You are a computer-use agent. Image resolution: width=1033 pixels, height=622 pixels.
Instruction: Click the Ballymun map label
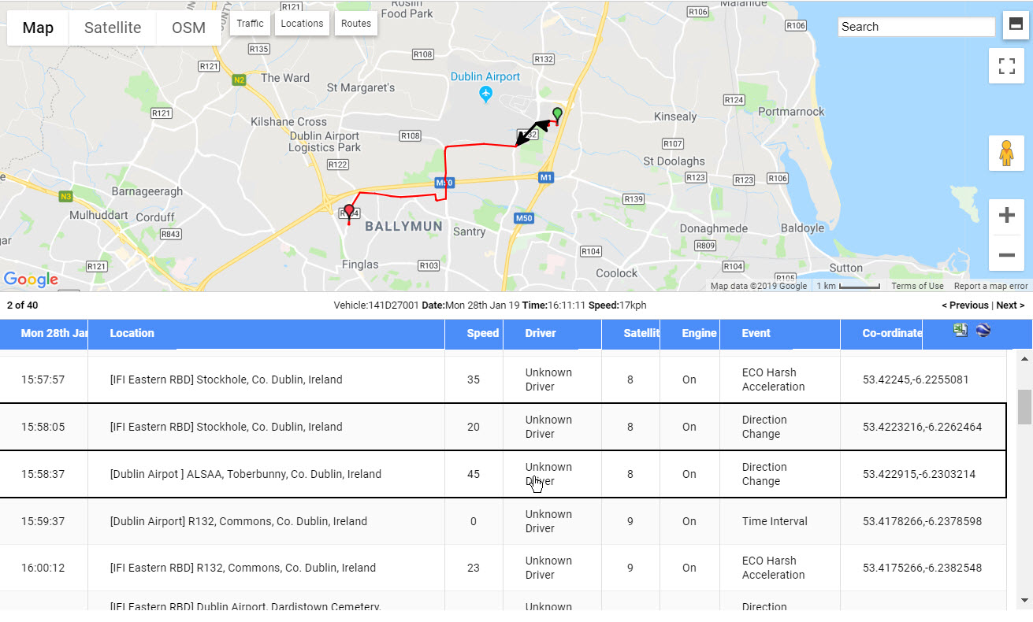[403, 227]
